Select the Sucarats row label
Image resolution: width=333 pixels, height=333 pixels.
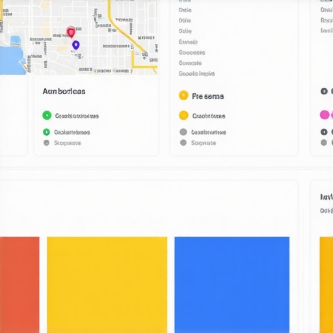coord(204,143)
